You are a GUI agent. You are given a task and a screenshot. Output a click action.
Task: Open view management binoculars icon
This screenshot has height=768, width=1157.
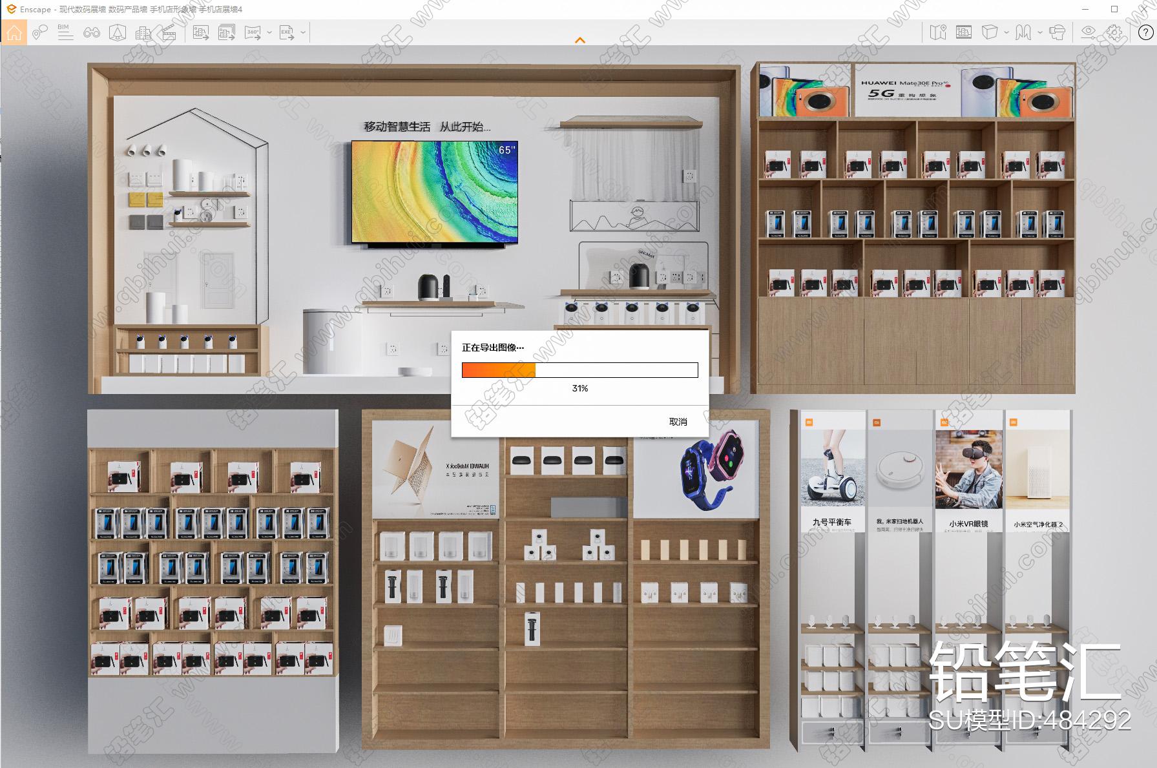(92, 32)
